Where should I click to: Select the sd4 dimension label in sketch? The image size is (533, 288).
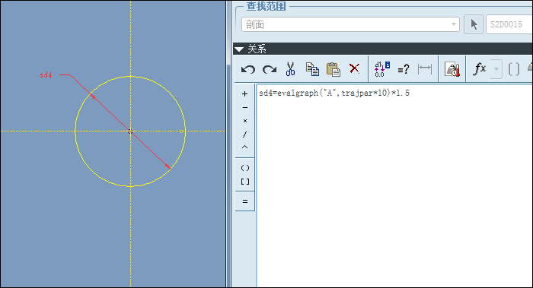pyautogui.click(x=46, y=75)
